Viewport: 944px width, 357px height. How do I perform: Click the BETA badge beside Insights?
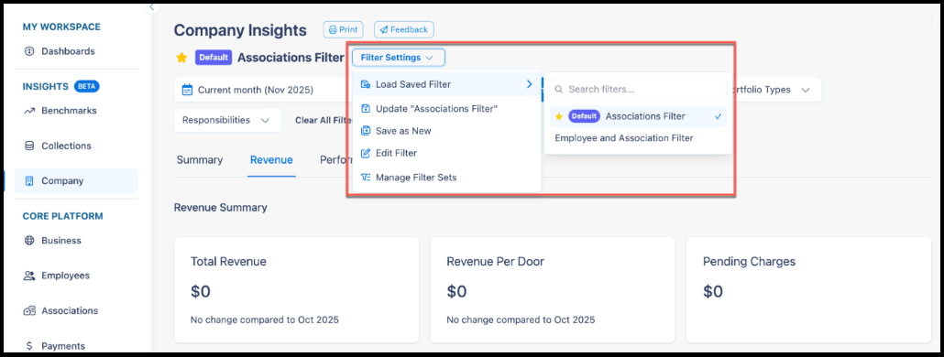click(87, 87)
